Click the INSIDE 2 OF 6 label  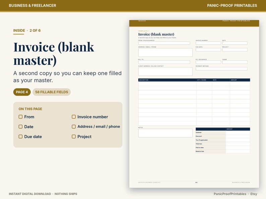27,31
